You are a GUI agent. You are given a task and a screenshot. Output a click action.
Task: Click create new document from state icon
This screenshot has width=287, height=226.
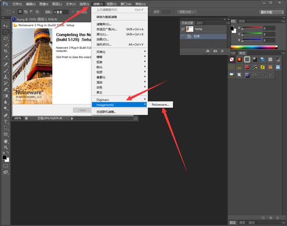pyautogui.click(x=208, y=51)
